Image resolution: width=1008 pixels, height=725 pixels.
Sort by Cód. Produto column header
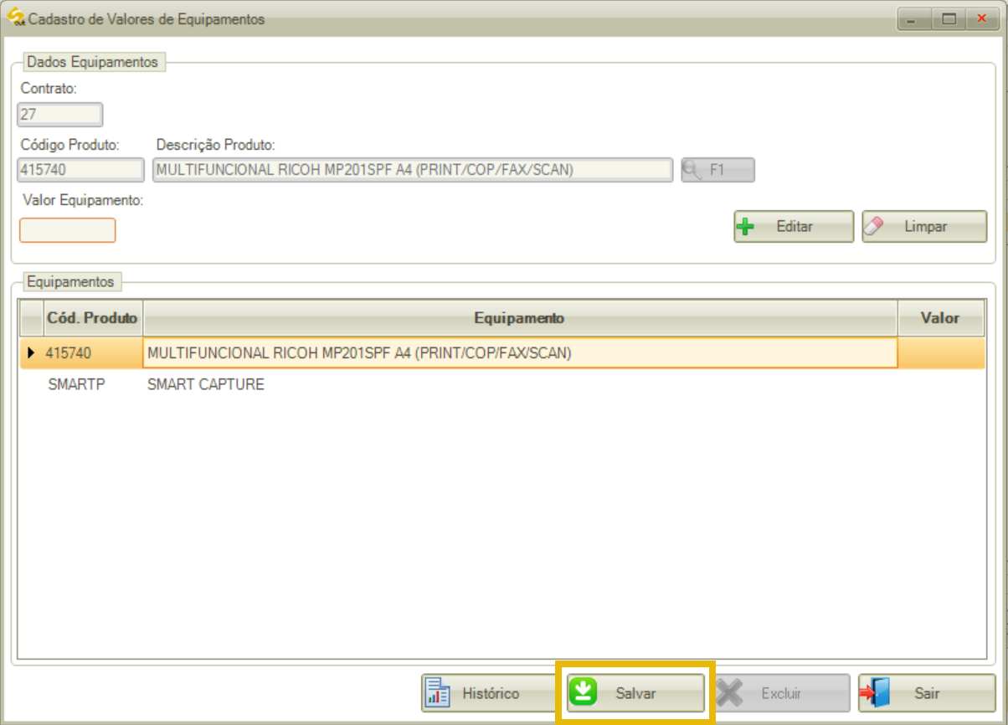(x=93, y=318)
